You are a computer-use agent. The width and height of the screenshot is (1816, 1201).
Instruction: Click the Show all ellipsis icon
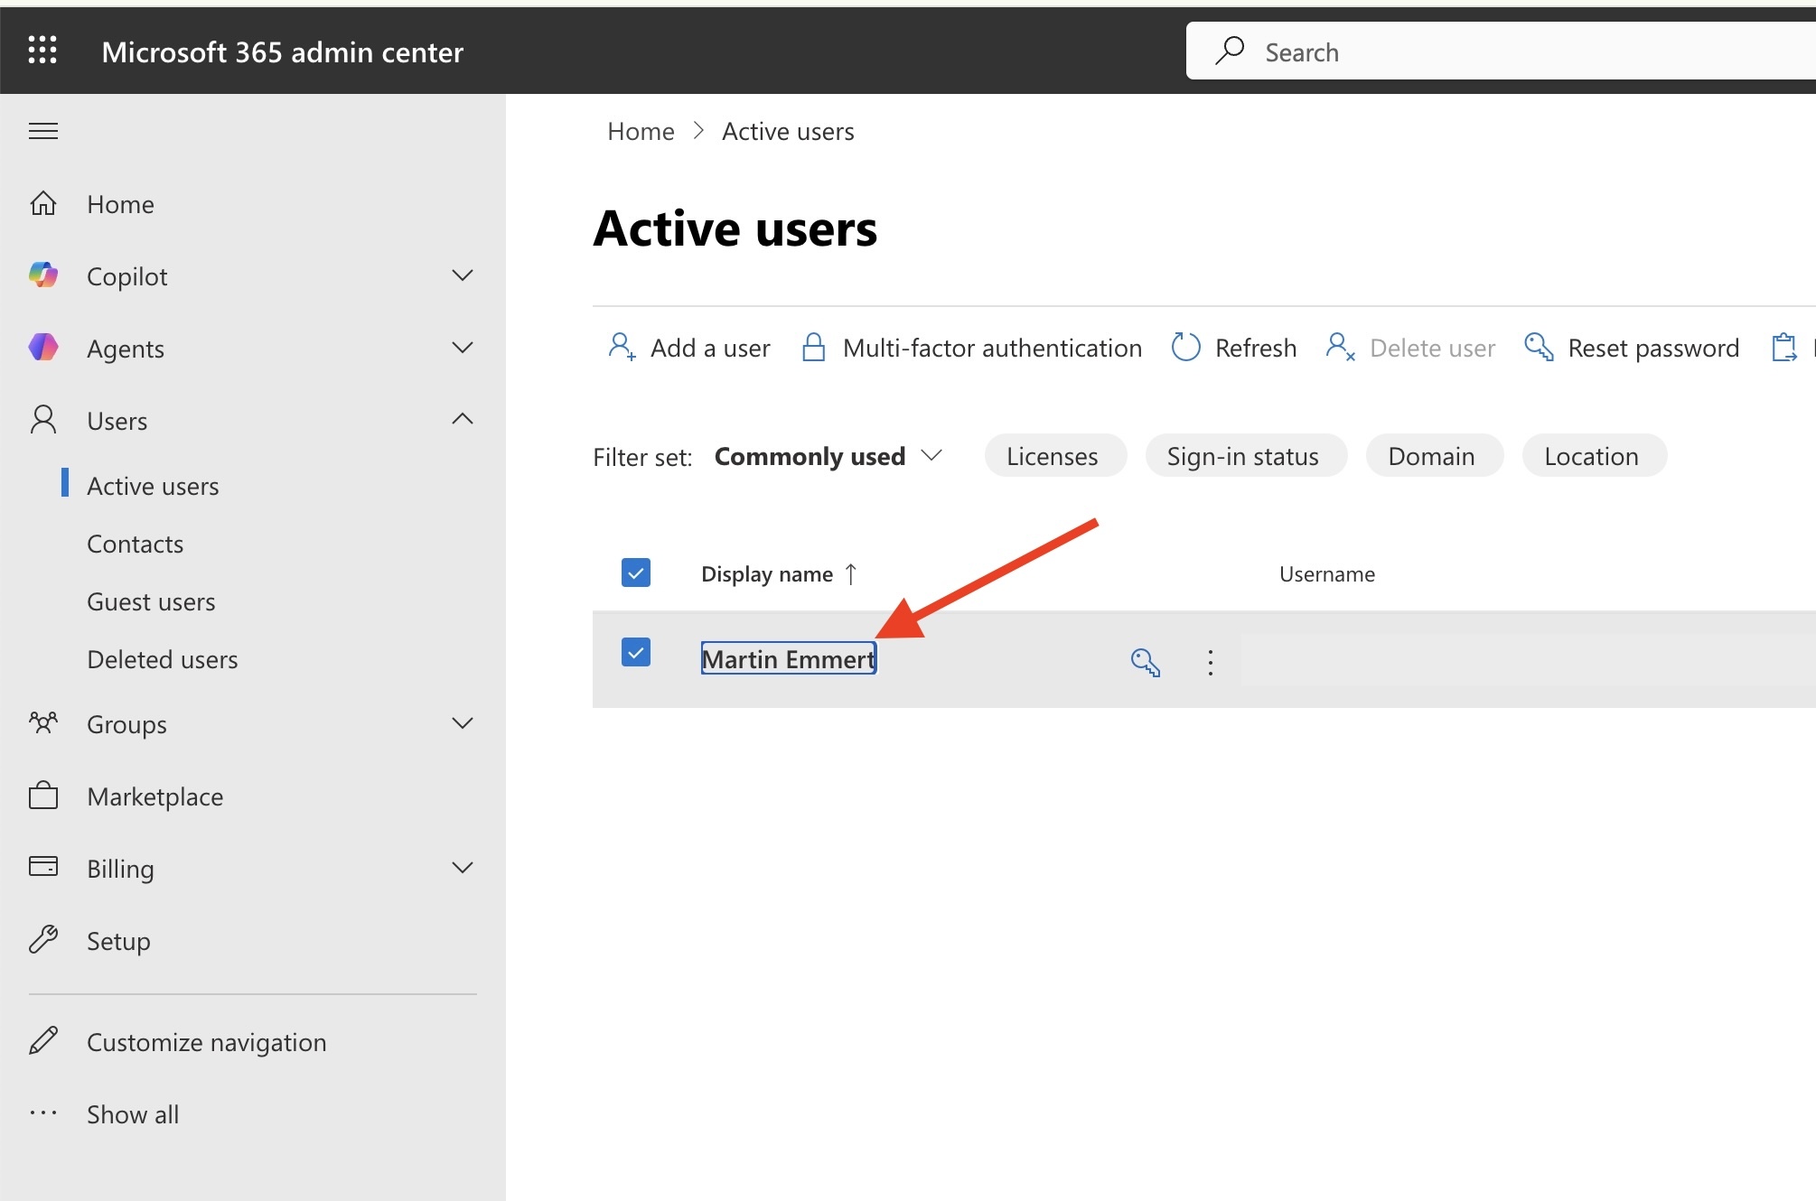43,1113
